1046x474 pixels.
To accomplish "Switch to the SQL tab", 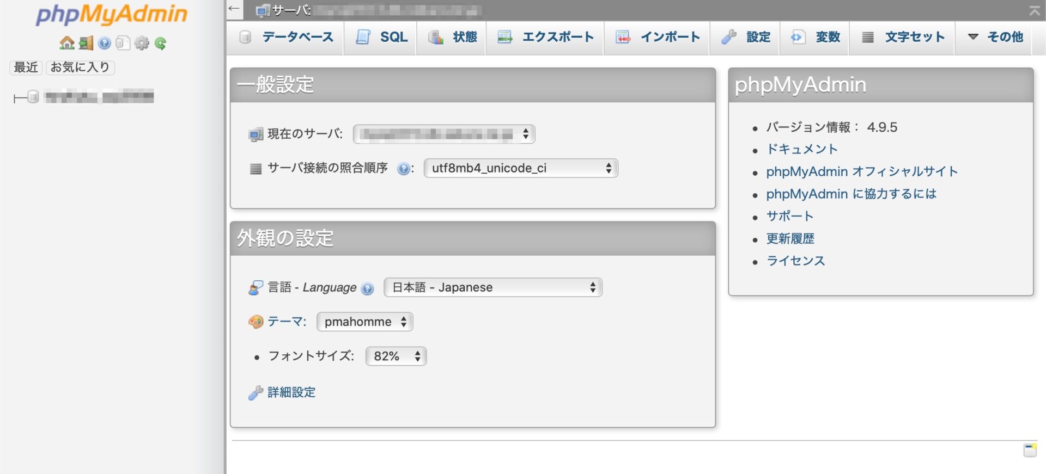I will [x=381, y=37].
